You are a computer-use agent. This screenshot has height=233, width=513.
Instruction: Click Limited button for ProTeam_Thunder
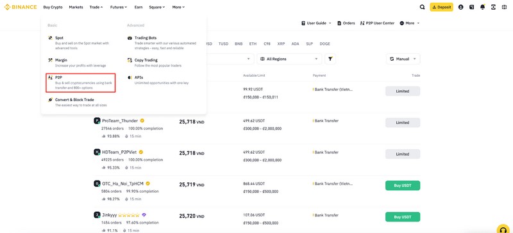(403, 122)
